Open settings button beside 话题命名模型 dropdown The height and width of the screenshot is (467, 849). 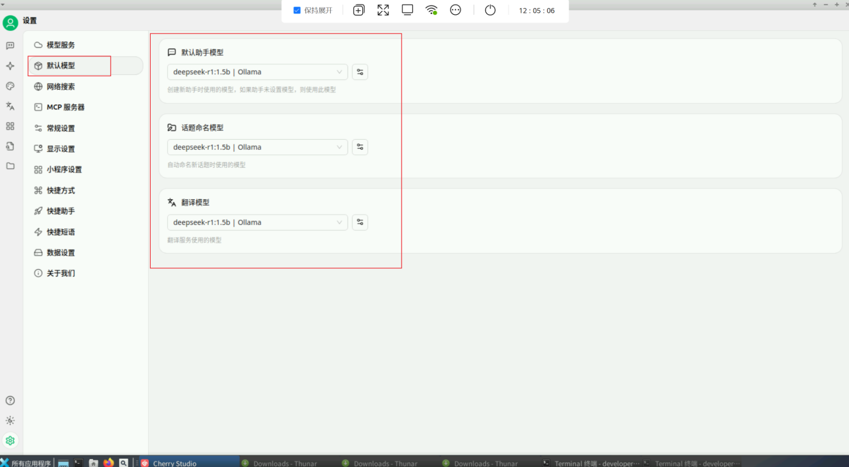click(360, 147)
